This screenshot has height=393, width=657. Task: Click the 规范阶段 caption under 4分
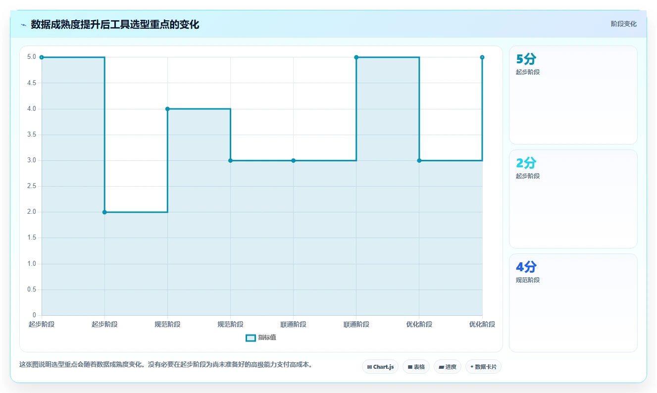click(x=528, y=280)
